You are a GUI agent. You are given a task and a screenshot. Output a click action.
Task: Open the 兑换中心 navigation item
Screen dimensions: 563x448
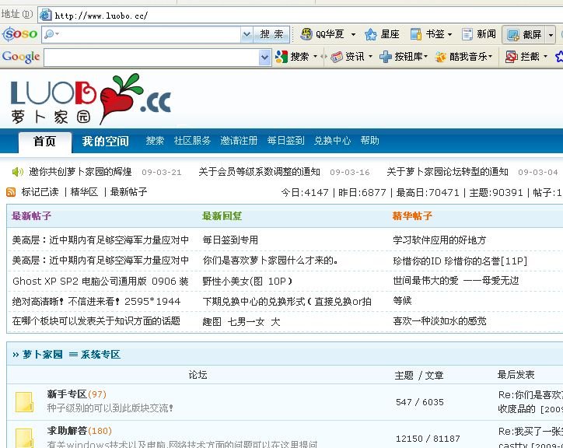pos(332,141)
